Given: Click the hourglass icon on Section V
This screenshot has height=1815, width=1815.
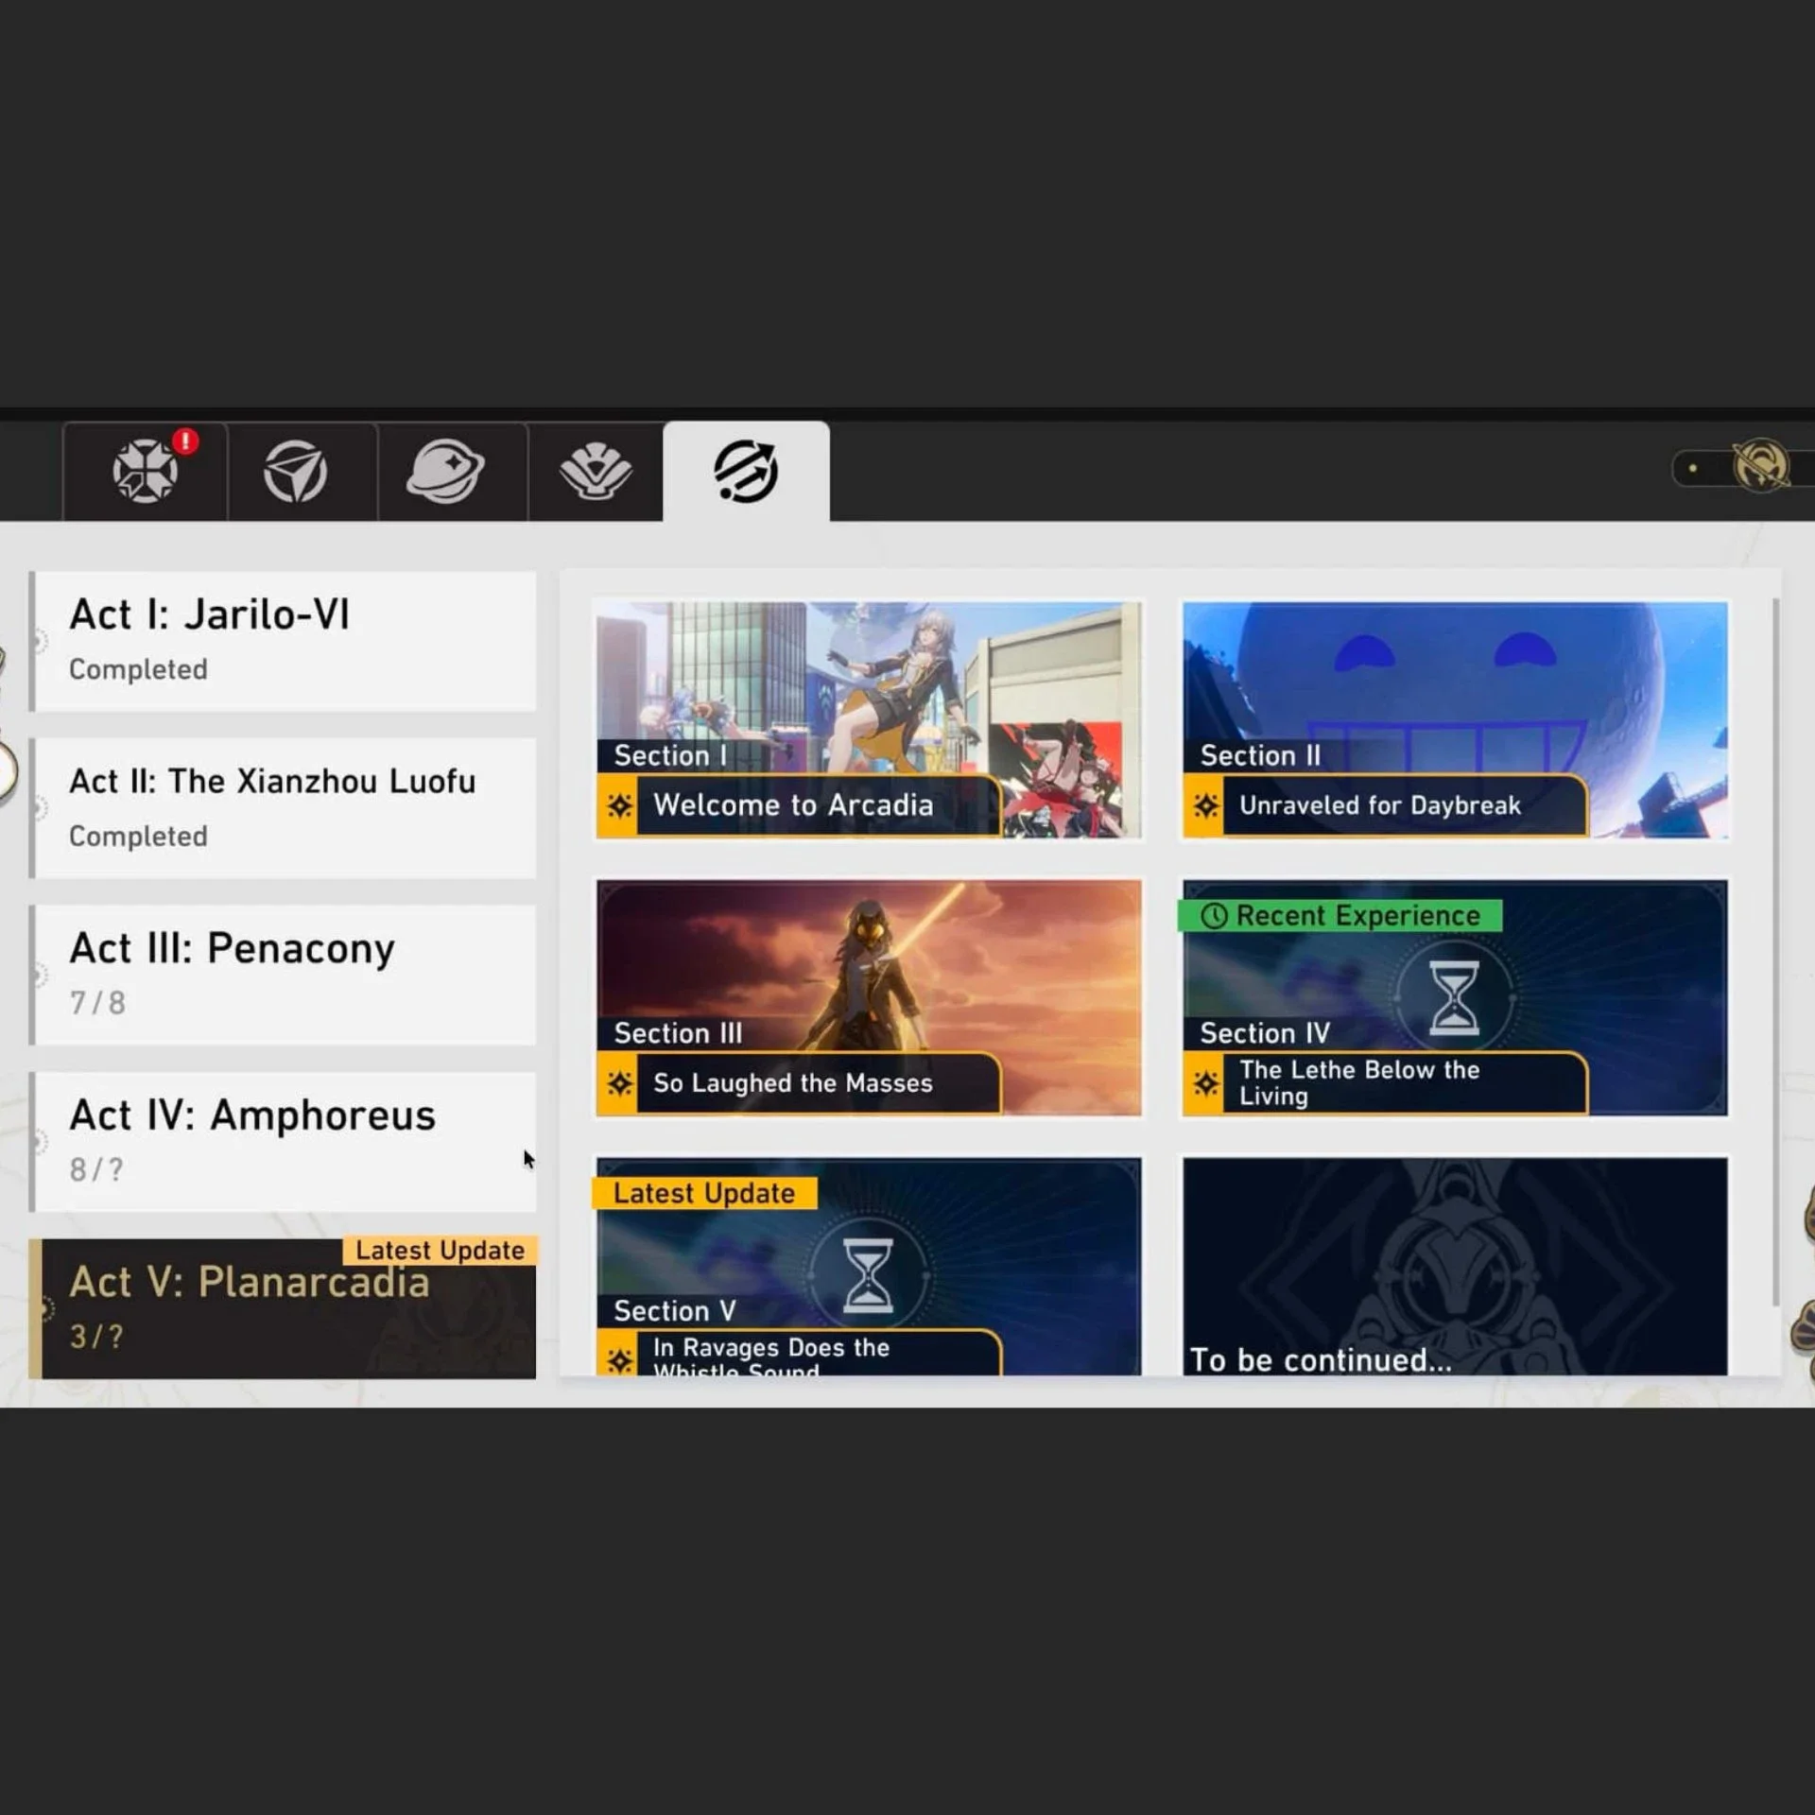Looking at the screenshot, I should click(x=867, y=1276).
